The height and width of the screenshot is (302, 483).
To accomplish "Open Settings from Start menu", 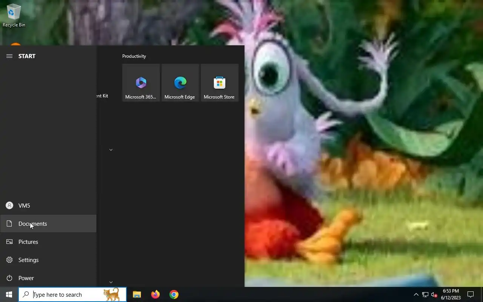I will [48, 260].
